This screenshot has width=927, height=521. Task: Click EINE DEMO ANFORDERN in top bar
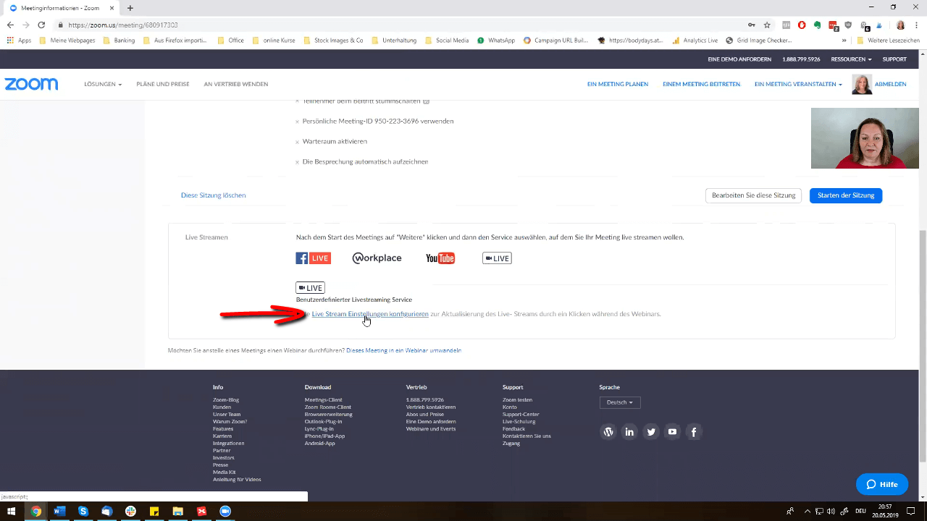coord(739,59)
